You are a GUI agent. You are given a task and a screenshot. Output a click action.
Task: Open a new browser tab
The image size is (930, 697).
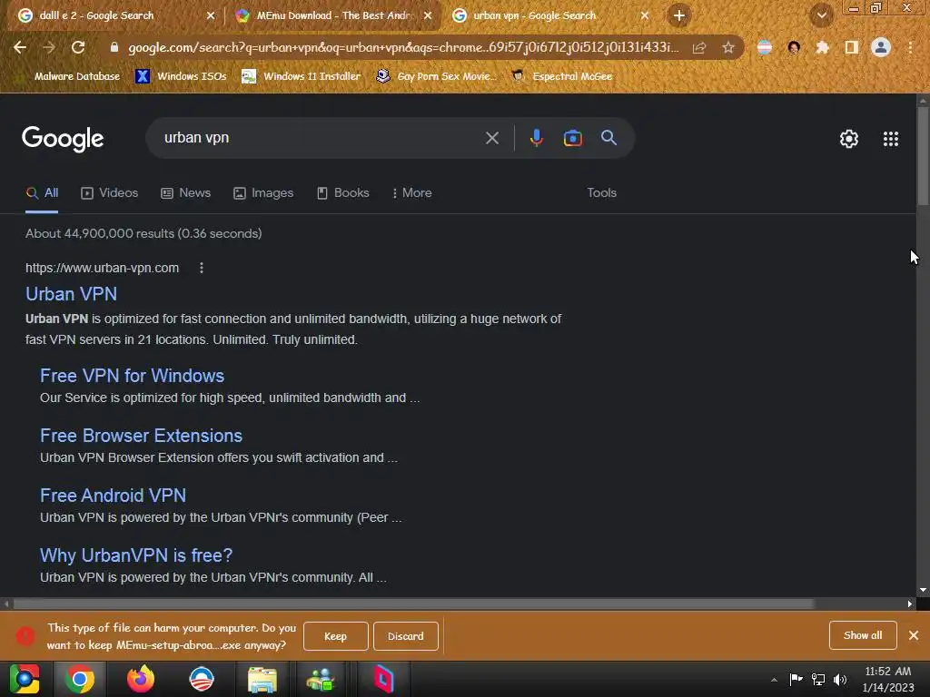click(x=679, y=15)
